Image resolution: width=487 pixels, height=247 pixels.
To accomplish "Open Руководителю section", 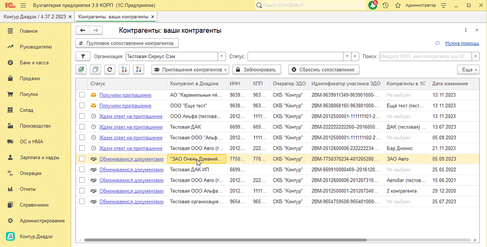I will (x=36, y=47).
